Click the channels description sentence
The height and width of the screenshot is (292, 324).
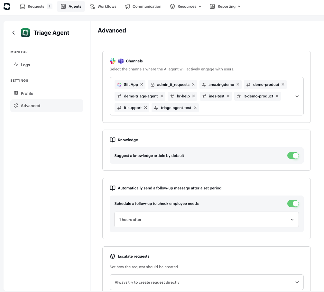tap(172, 69)
